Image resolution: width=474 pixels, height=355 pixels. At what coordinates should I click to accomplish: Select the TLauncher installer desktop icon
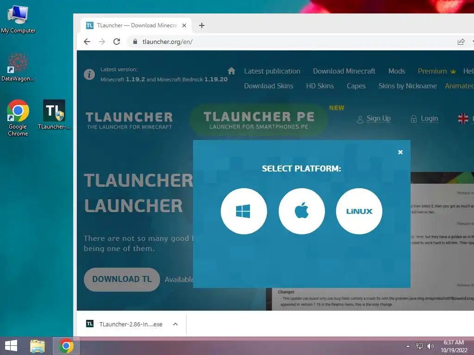[54, 115]
